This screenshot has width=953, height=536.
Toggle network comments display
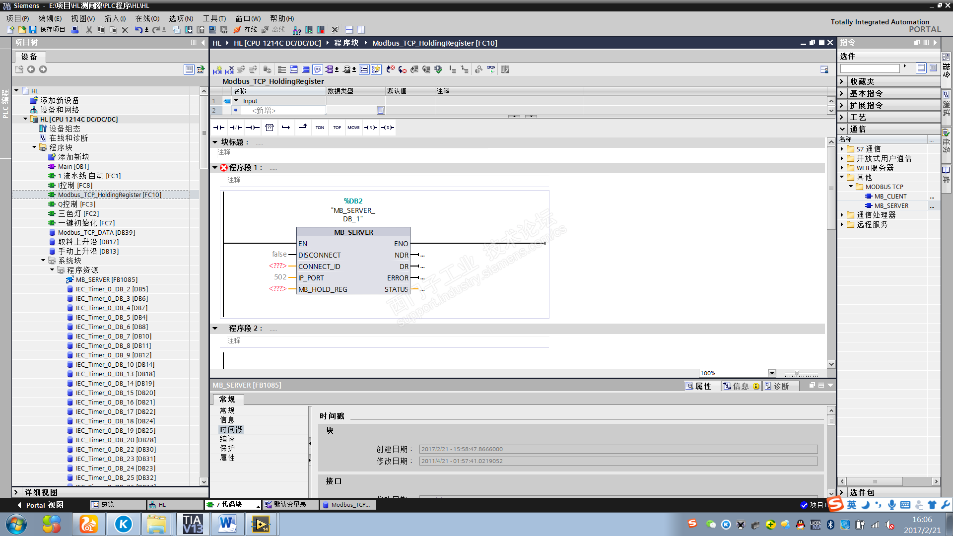coord(318,69)
